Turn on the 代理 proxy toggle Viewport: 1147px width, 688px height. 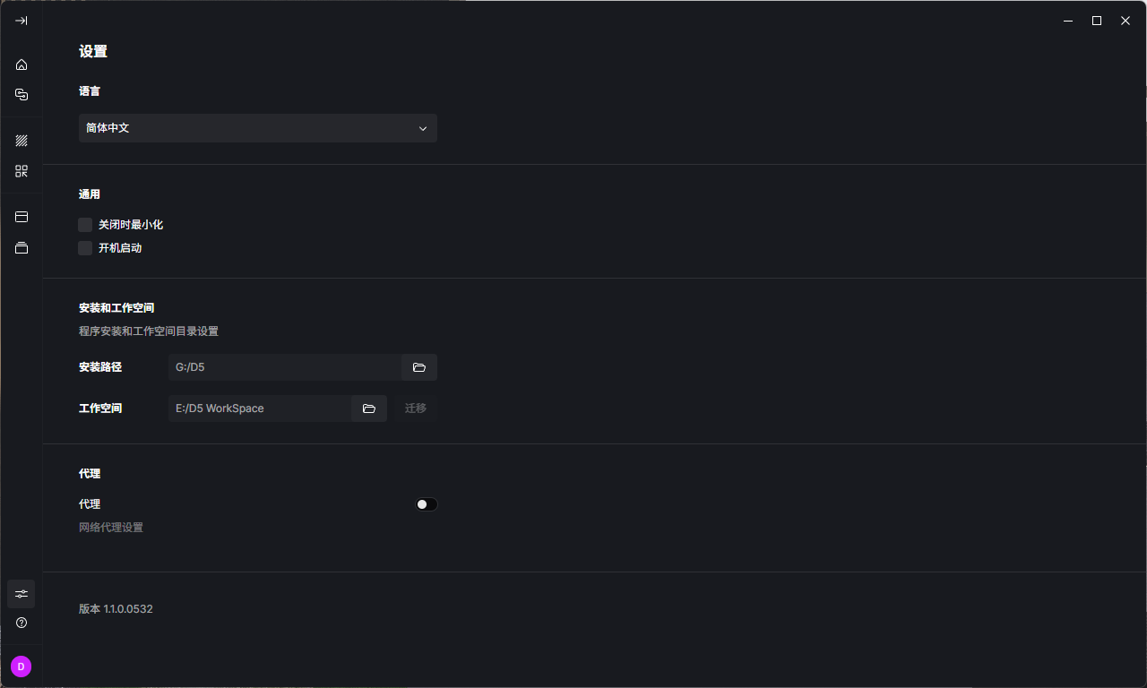[x=427, y=504]
